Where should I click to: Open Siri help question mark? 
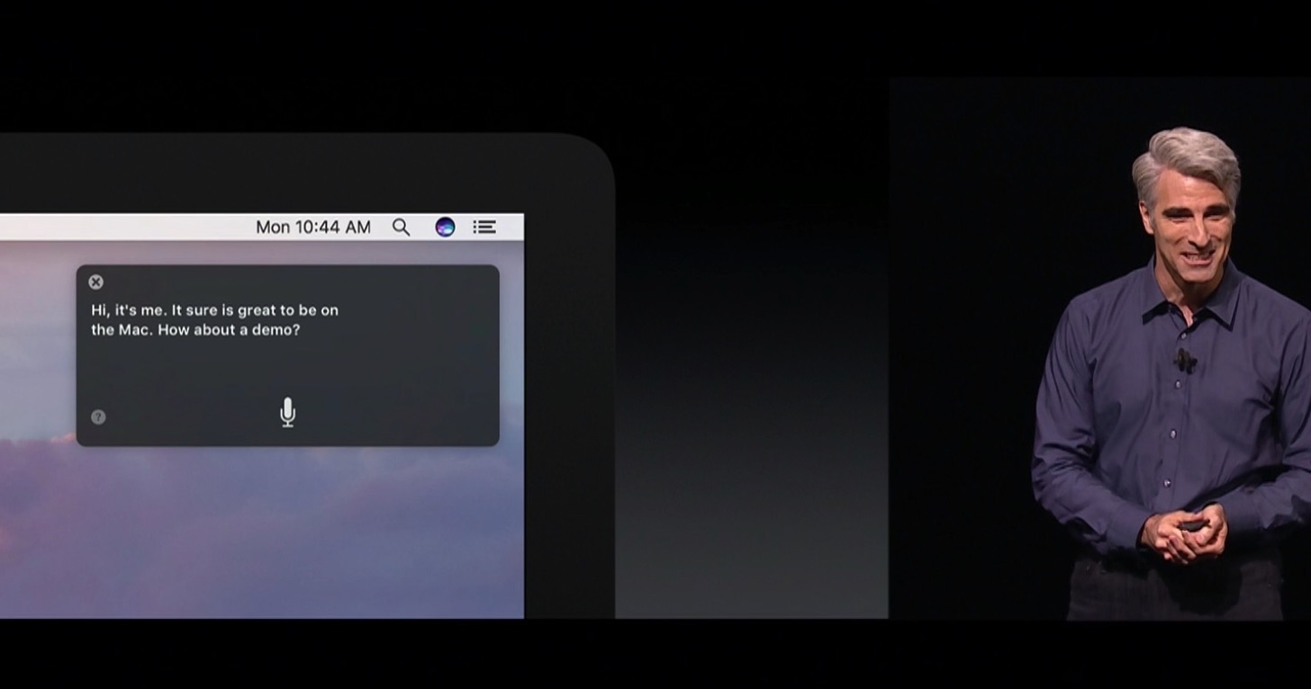(99, 416)
